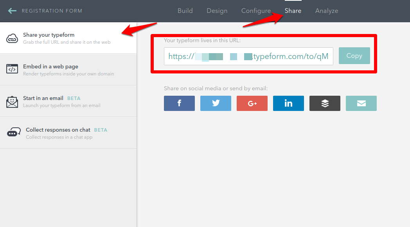Click the smiling envelope icon
The height and width of the screenshot is (227, 410).
pyautogui.click(x=12, y=102)
